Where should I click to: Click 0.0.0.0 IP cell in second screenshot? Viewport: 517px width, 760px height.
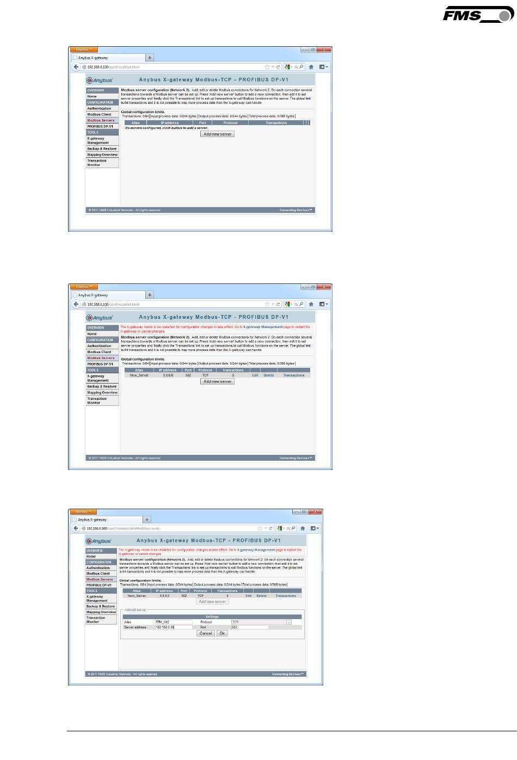coord(168,375)
